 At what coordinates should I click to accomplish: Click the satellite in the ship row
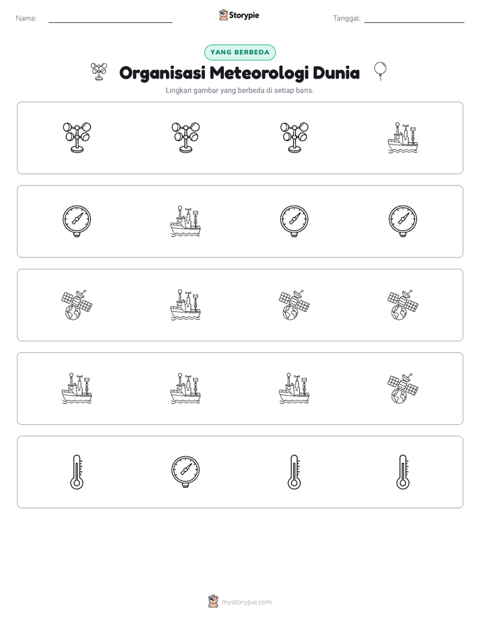pyautogui.click(x=403, y=388)
